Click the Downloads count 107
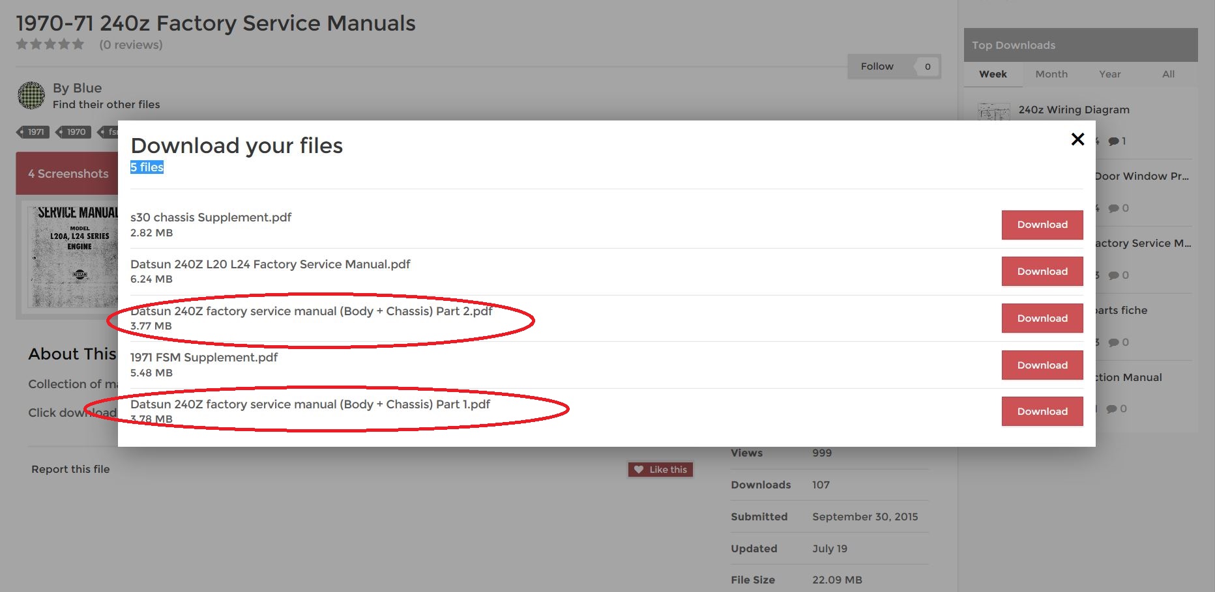 coord(821,485)
